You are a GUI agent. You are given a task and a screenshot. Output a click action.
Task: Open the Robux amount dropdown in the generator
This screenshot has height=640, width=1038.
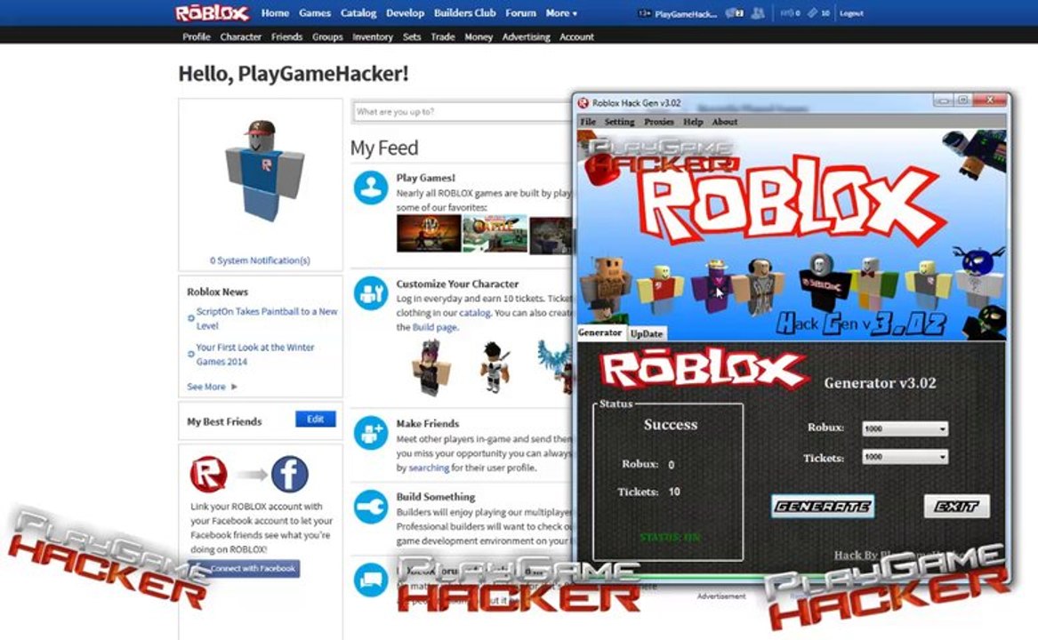905,428
